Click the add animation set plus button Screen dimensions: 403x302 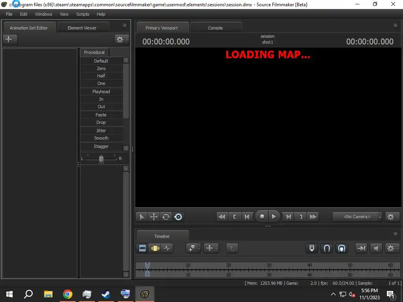tap(10, 39)
